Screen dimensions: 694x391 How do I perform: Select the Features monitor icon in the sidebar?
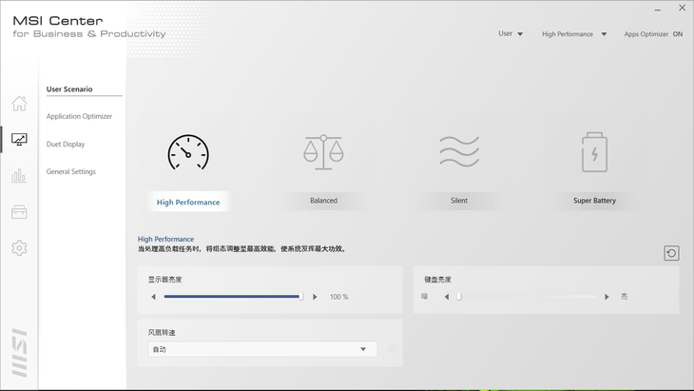click(19, 139)
